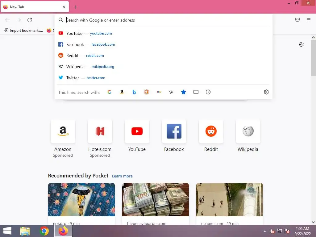Go forward one page
316x237 pixels.
[x=19, y=20]
